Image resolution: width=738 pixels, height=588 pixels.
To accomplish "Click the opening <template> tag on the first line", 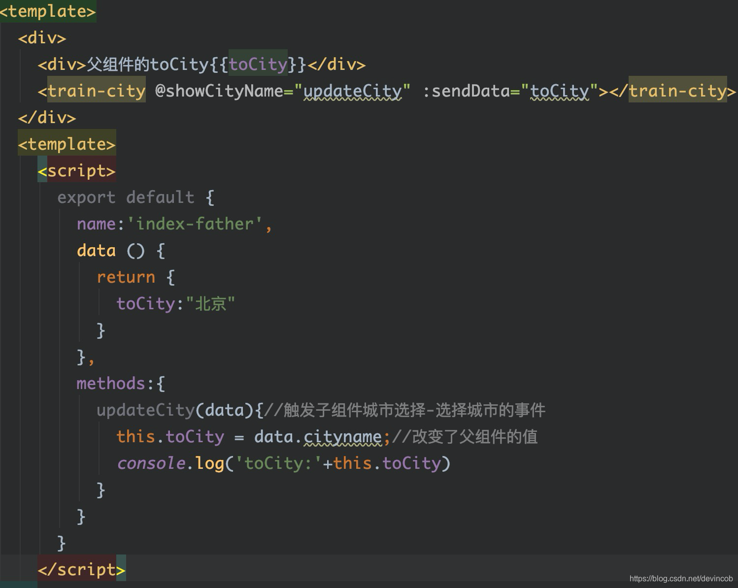I will [48, 11].
